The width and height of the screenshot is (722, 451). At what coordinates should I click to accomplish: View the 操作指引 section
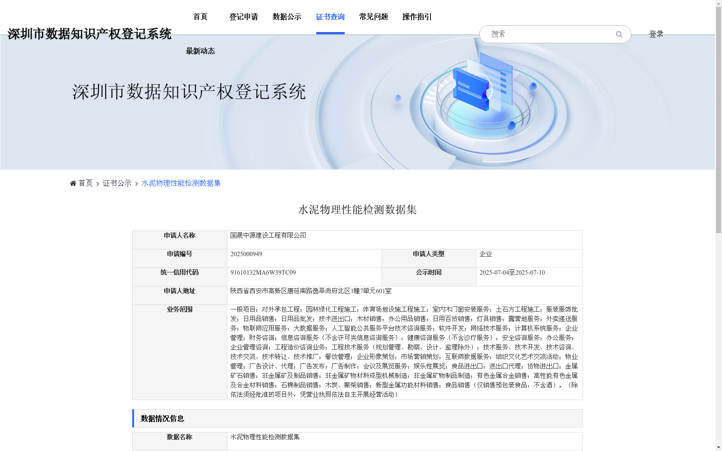[x=417, y=17]
